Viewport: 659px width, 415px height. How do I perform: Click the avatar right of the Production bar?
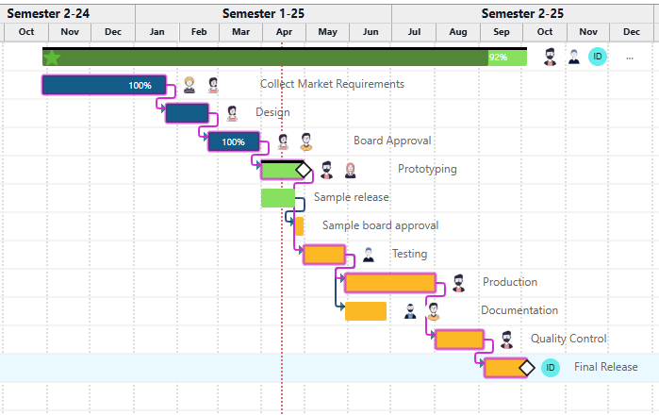[x=458, y=283]
